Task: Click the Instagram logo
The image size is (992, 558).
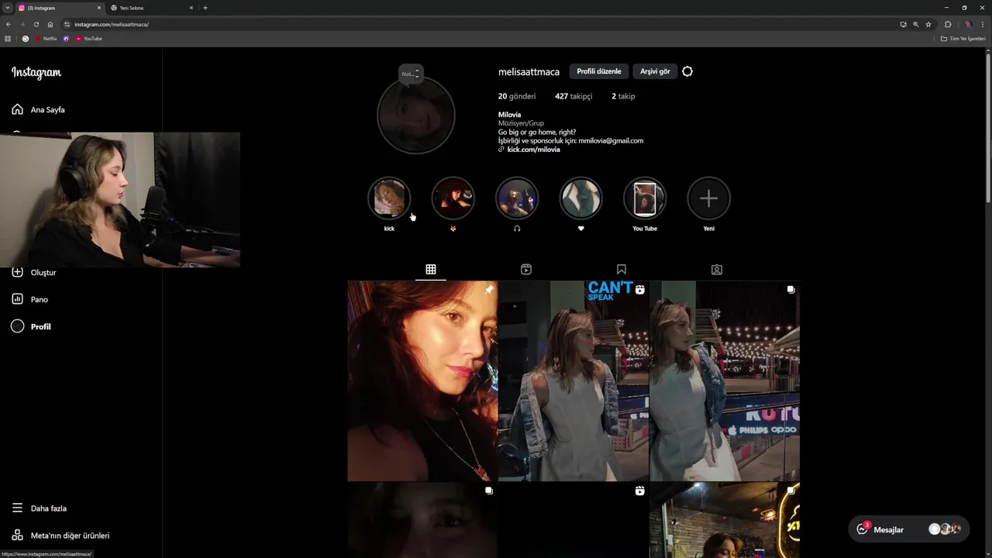Action: point(36,73)
